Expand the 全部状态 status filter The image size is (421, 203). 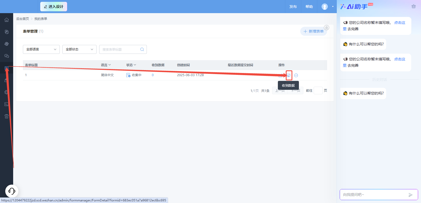(x=79, y=49)
